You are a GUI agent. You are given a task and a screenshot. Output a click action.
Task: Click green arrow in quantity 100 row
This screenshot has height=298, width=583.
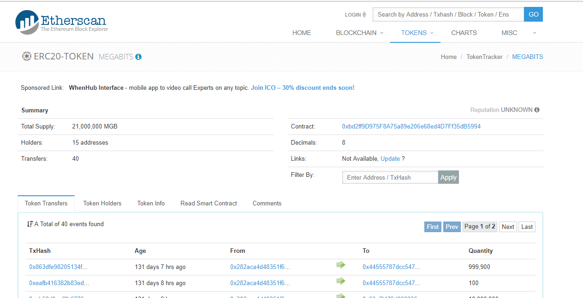(341, 281)
